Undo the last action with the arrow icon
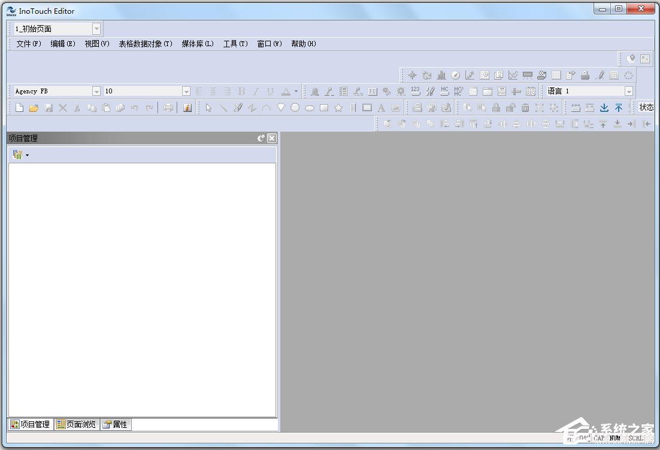Screen dimensions: 660x450 coord(134,108)
